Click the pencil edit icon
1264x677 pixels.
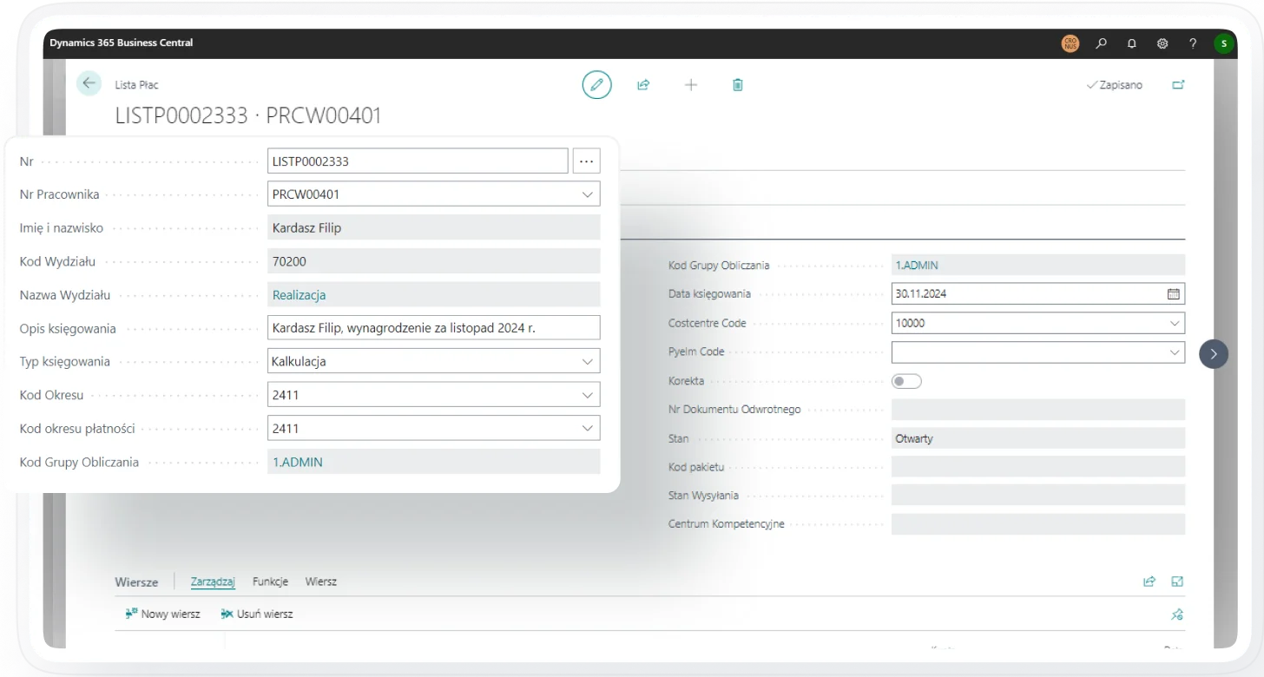click(x=596, y=85)
